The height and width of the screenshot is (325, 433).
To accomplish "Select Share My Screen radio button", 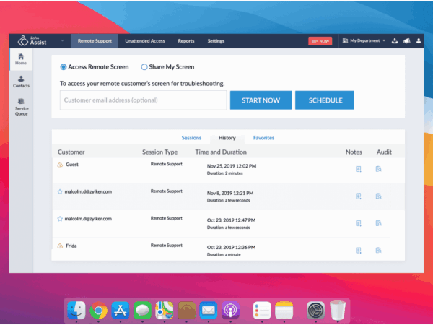I will tap(144, 67).
